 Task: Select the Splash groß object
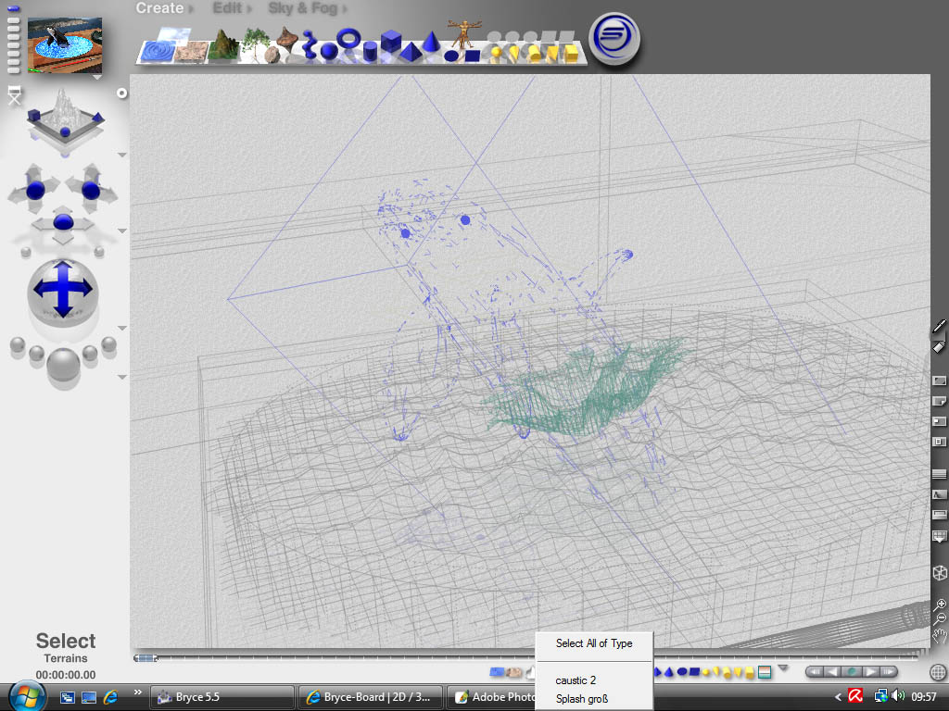click(x=582, y=699)
